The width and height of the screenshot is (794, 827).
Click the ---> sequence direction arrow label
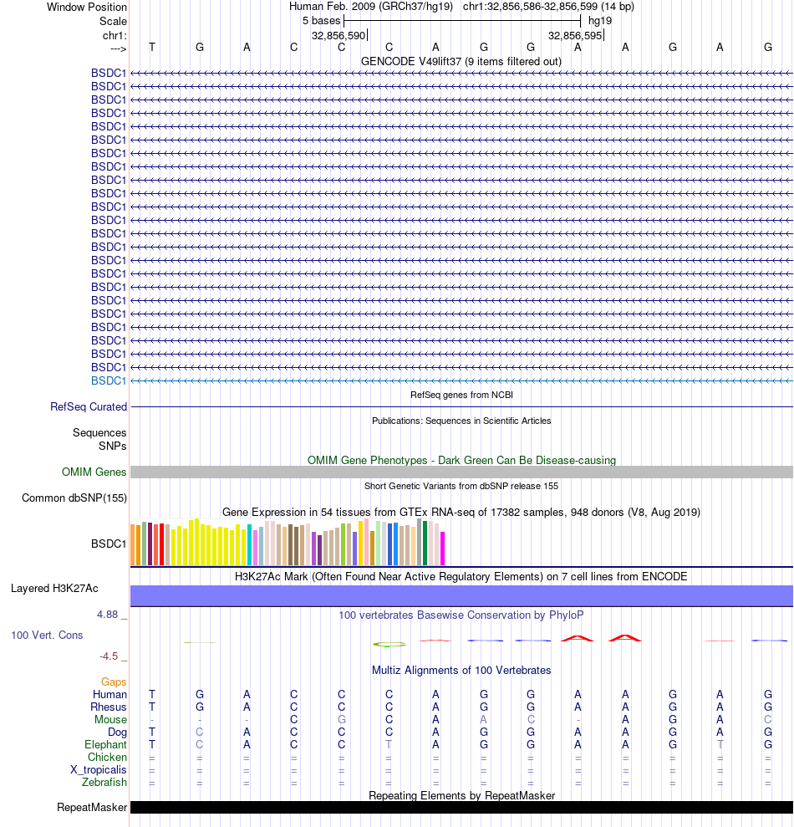[118, 49]
